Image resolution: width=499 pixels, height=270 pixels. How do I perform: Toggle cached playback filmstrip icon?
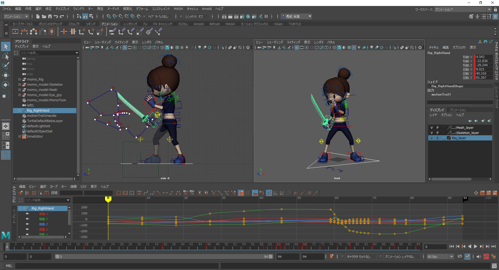tap(467, 256)
